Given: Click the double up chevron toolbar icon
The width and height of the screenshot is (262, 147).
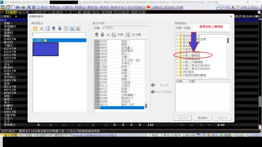Looking at the screenshot, I should [29, 7].
